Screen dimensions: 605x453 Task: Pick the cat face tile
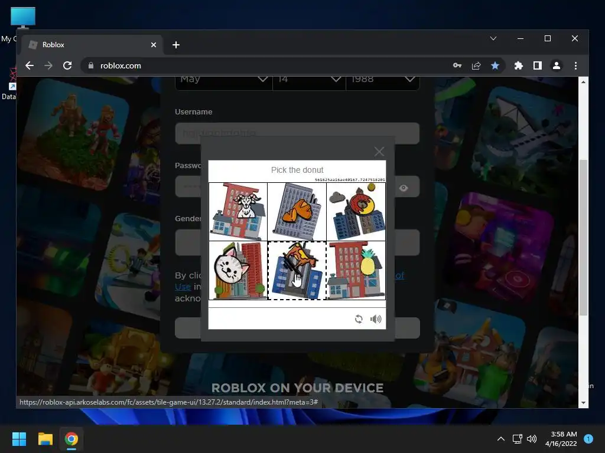[x=238, y=270]
